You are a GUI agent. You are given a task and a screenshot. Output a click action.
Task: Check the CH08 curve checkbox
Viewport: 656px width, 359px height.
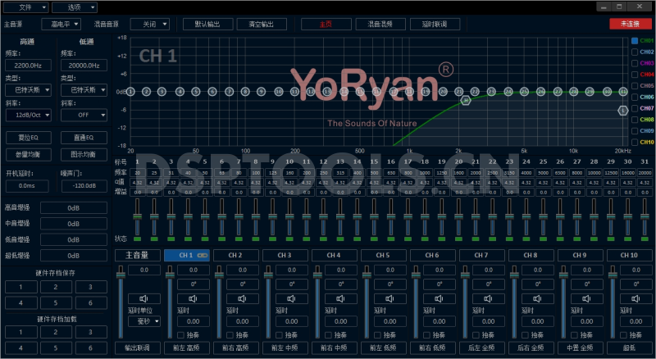(x=635, y=120)
